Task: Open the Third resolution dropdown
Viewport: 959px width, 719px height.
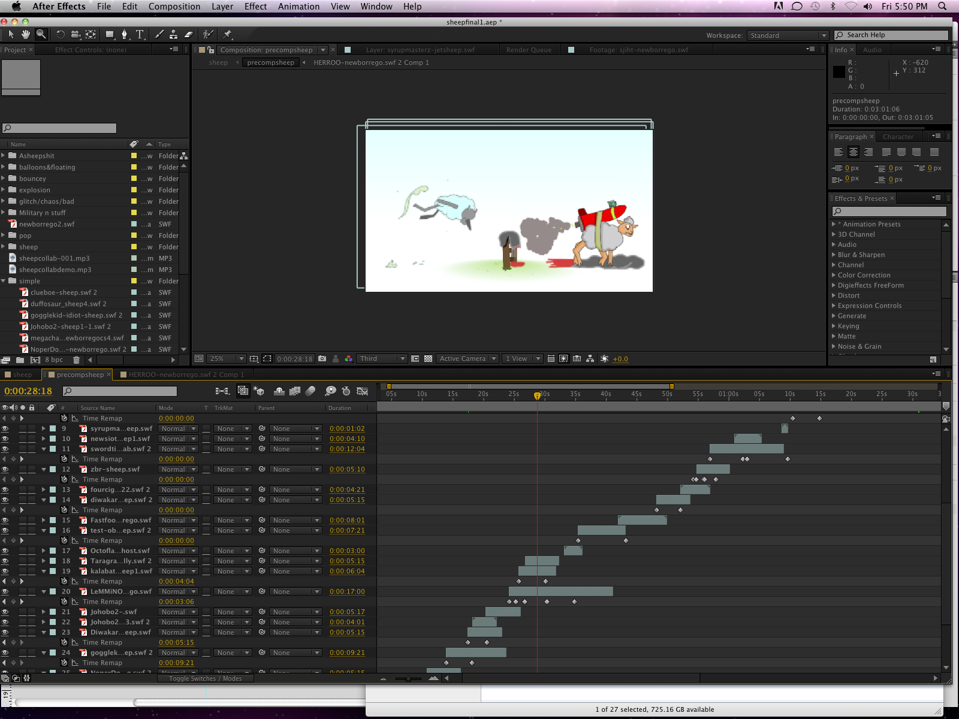Action: 382,359
